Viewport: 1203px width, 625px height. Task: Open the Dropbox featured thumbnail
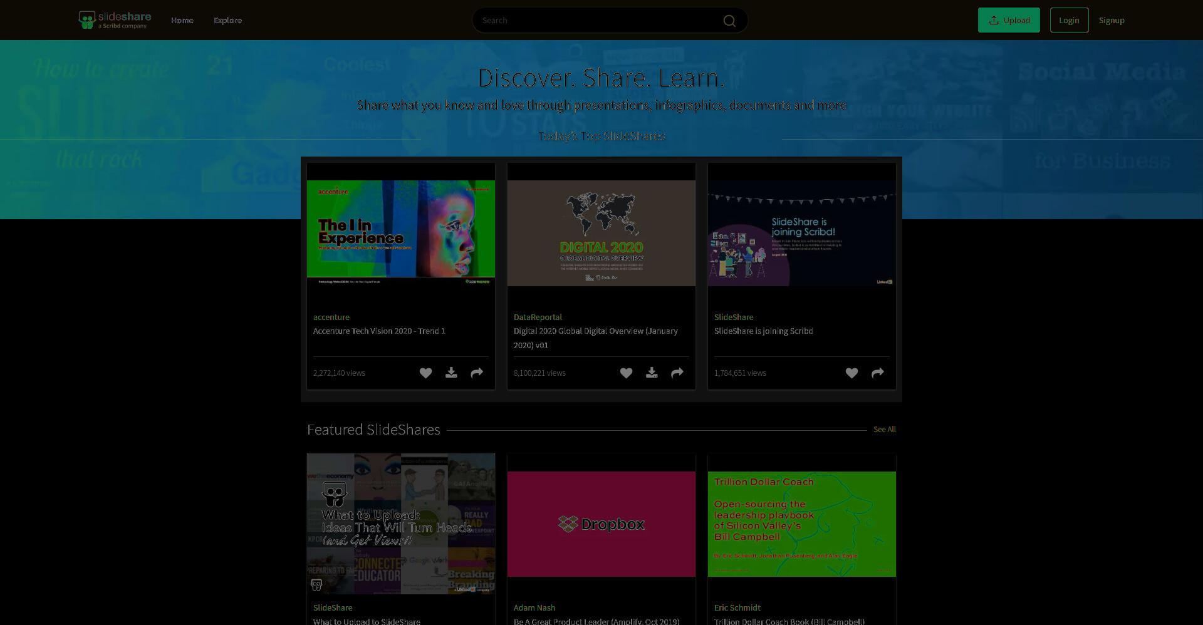coord(601,524)
